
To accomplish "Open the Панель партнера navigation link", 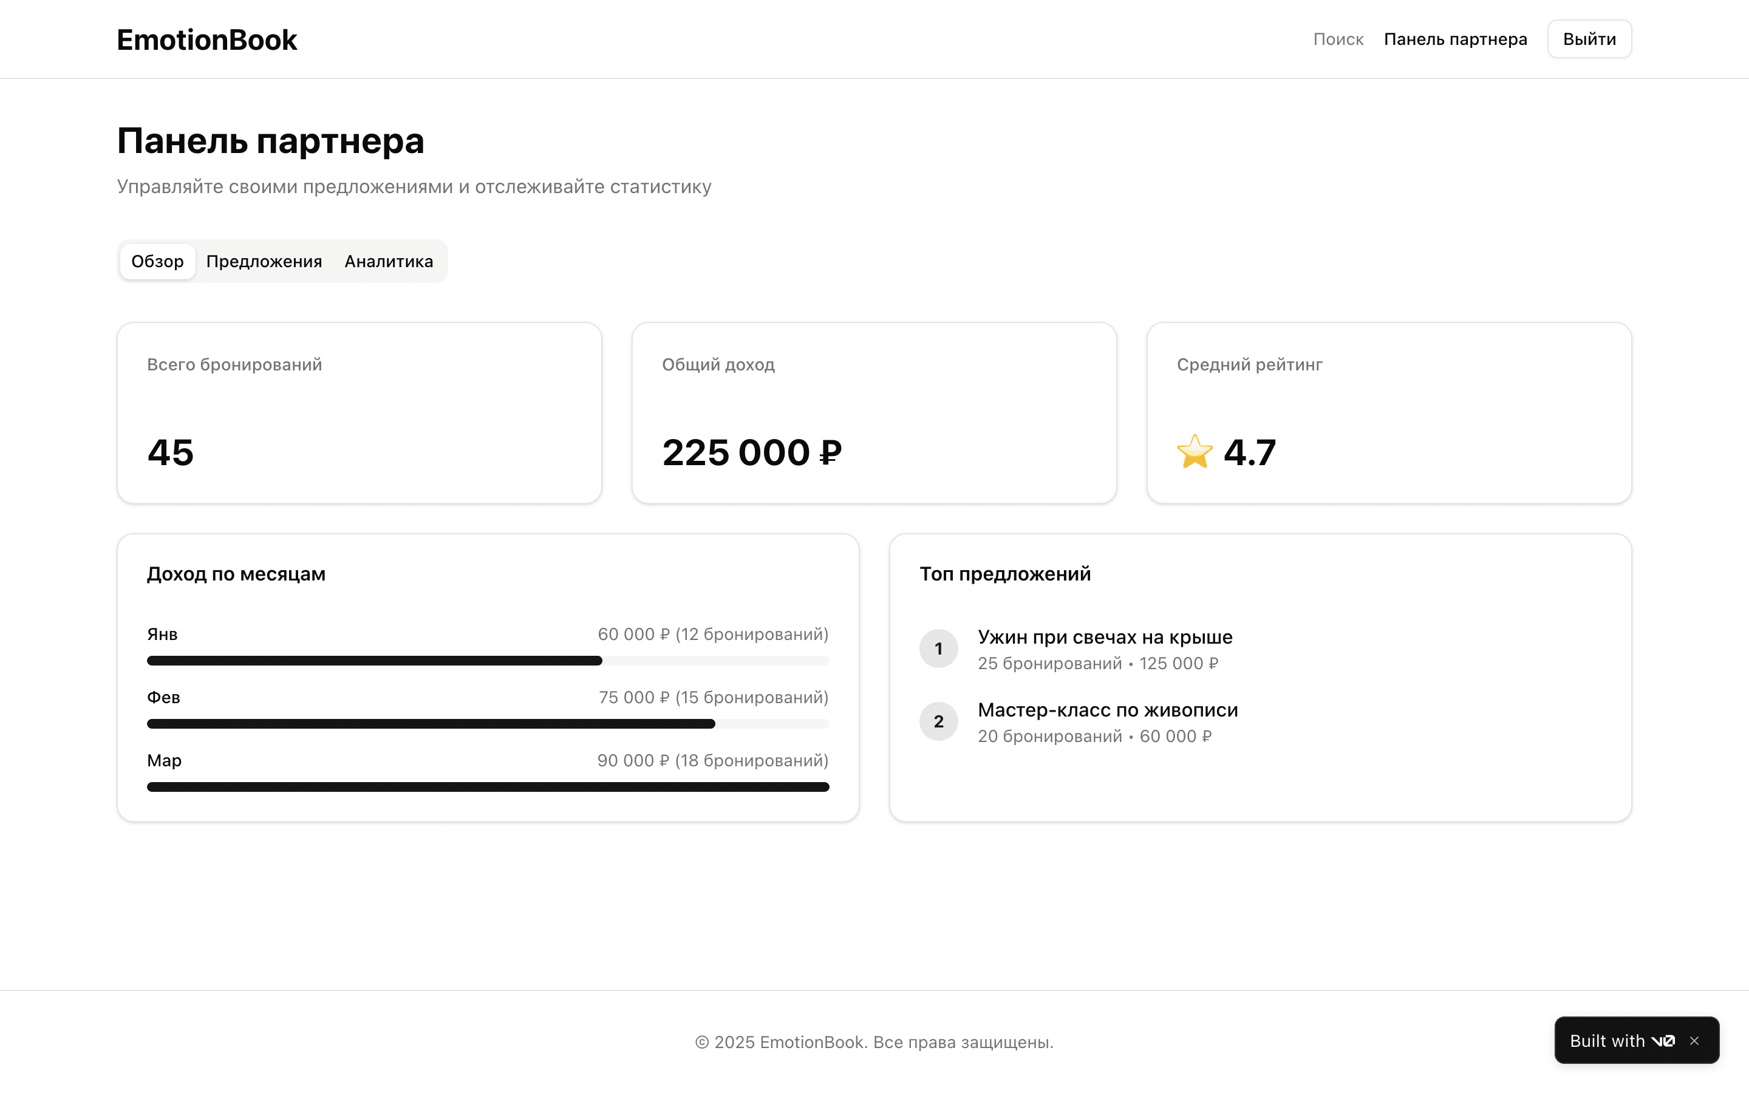I will (x=1455, y=39).
